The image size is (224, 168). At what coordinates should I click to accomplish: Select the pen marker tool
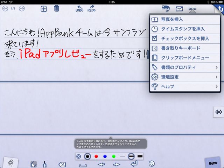[45, 164]
